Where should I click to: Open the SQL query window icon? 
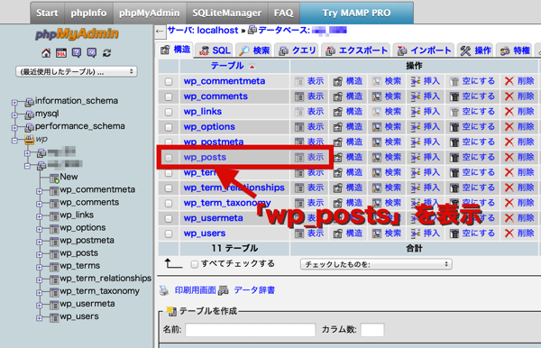61,53
